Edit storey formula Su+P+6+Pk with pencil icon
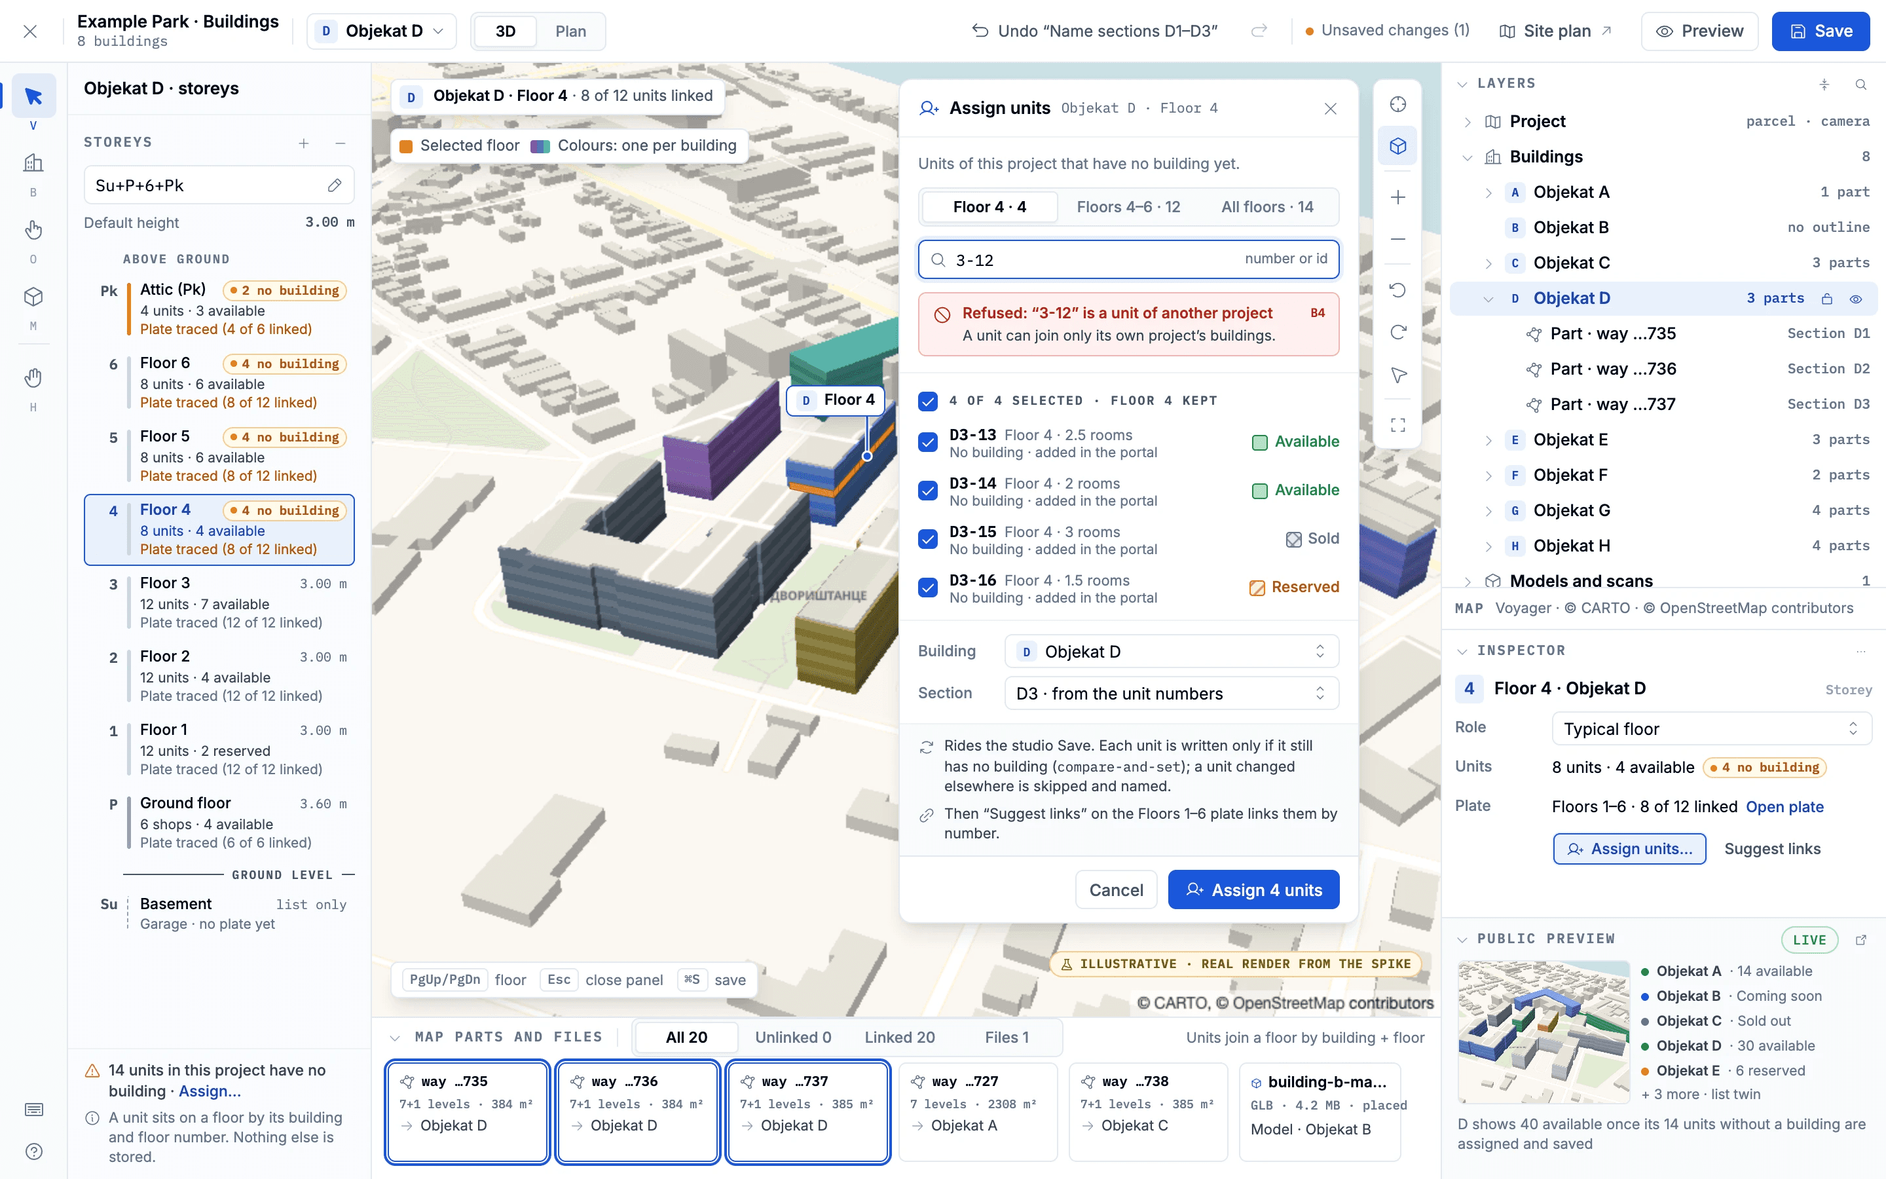The height and width of the screenshot is (1179, 1886). (x=335, y=185)
